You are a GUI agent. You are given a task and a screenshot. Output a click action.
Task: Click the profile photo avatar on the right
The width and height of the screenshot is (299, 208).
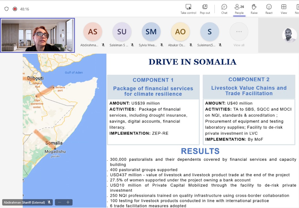click(x=289, y=35)
